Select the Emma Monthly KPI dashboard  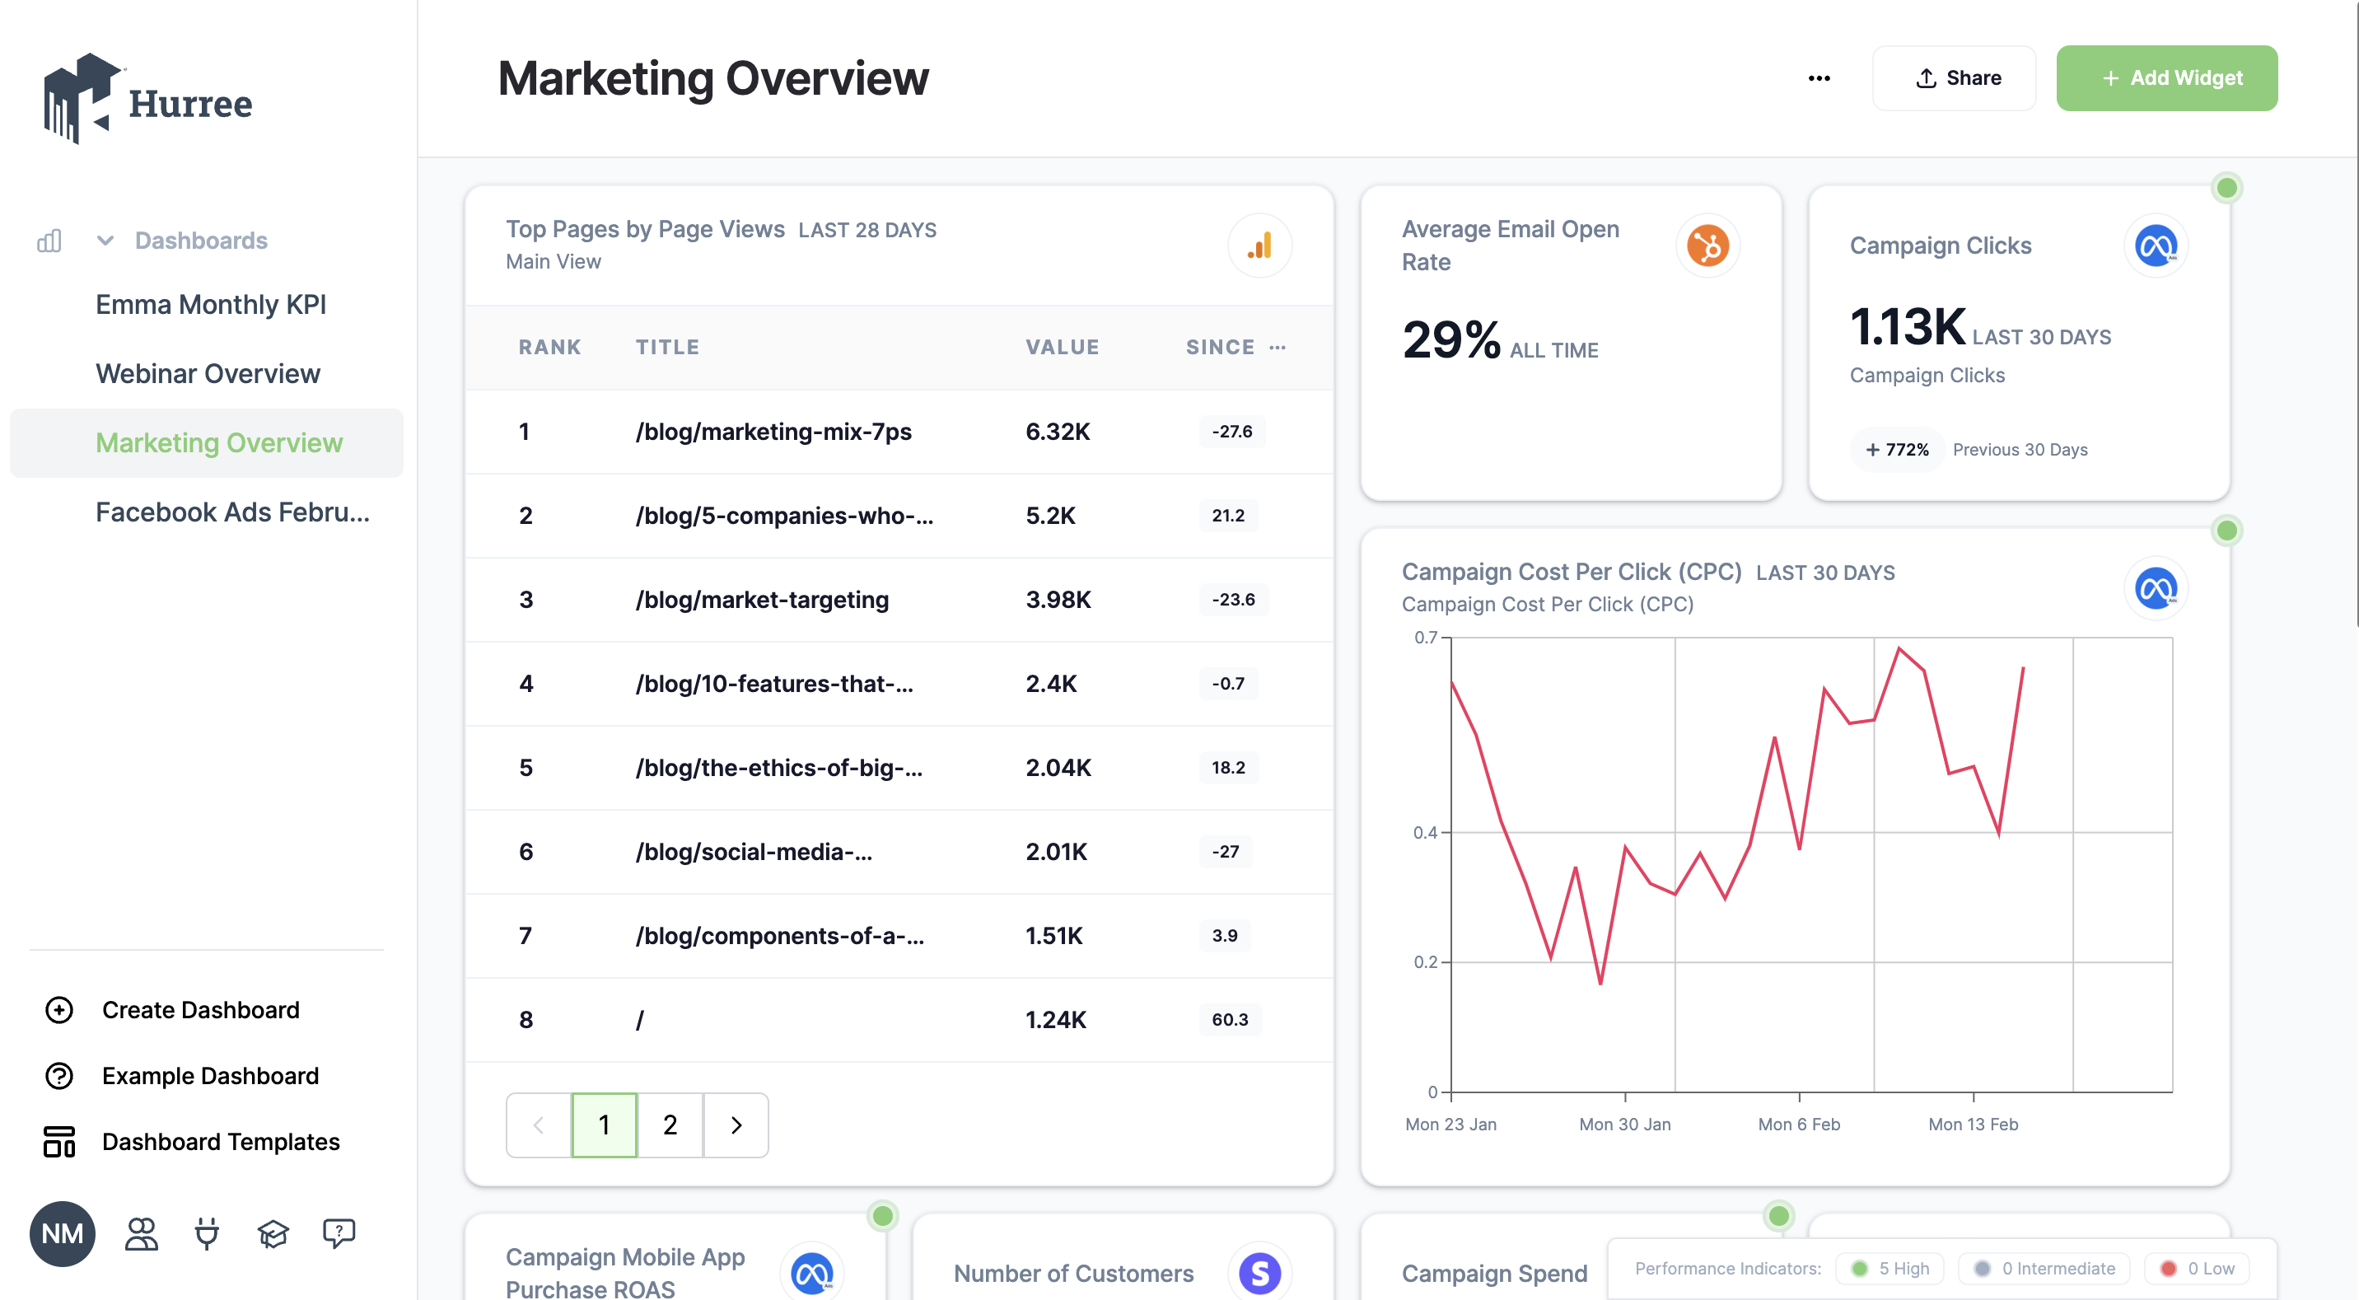tap(211, 304)
